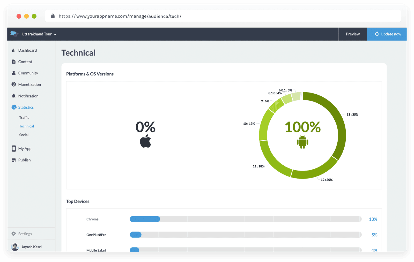414x262 pixels.
Task: Click the Android robot icon in chart
Action: coord(302,142)
